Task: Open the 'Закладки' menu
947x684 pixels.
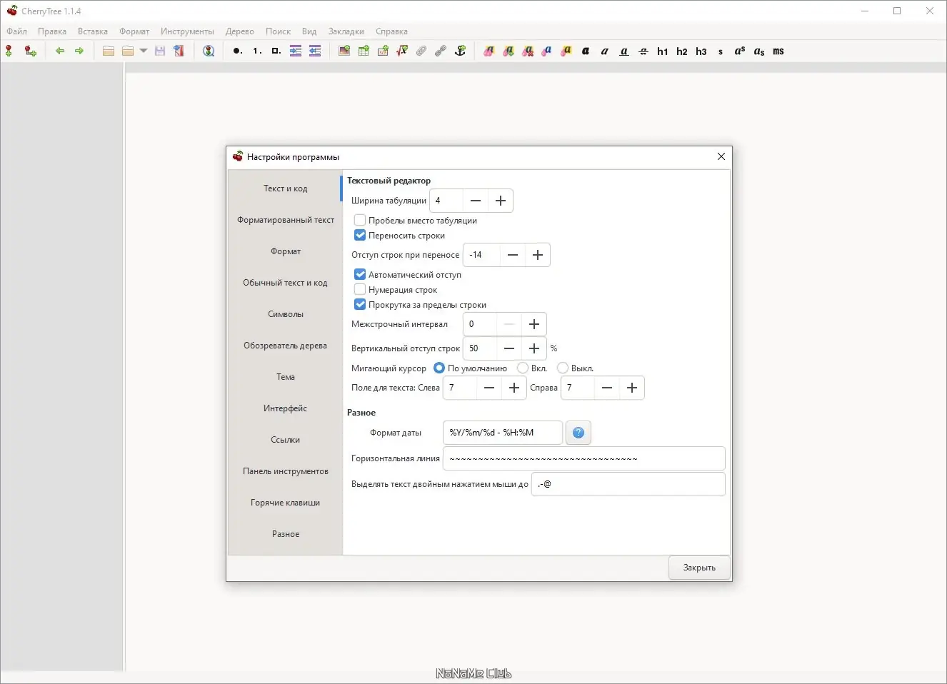Action: point(346,31)
